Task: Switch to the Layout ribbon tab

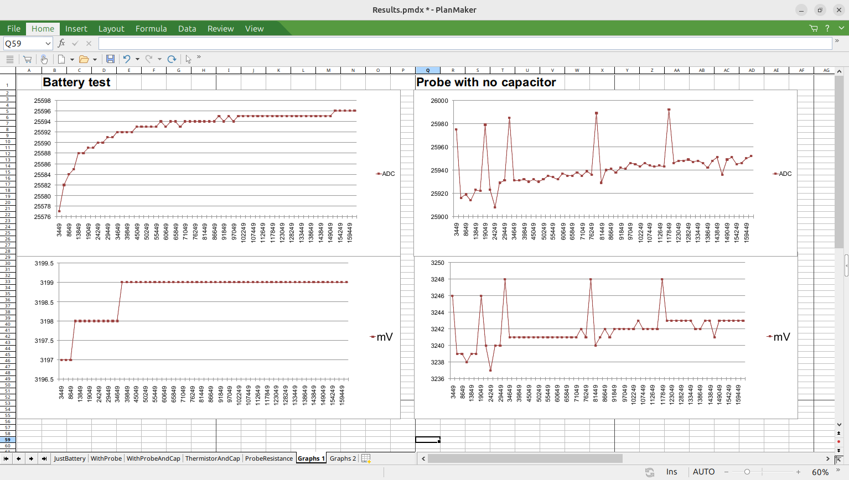Action: coord(111,29)
